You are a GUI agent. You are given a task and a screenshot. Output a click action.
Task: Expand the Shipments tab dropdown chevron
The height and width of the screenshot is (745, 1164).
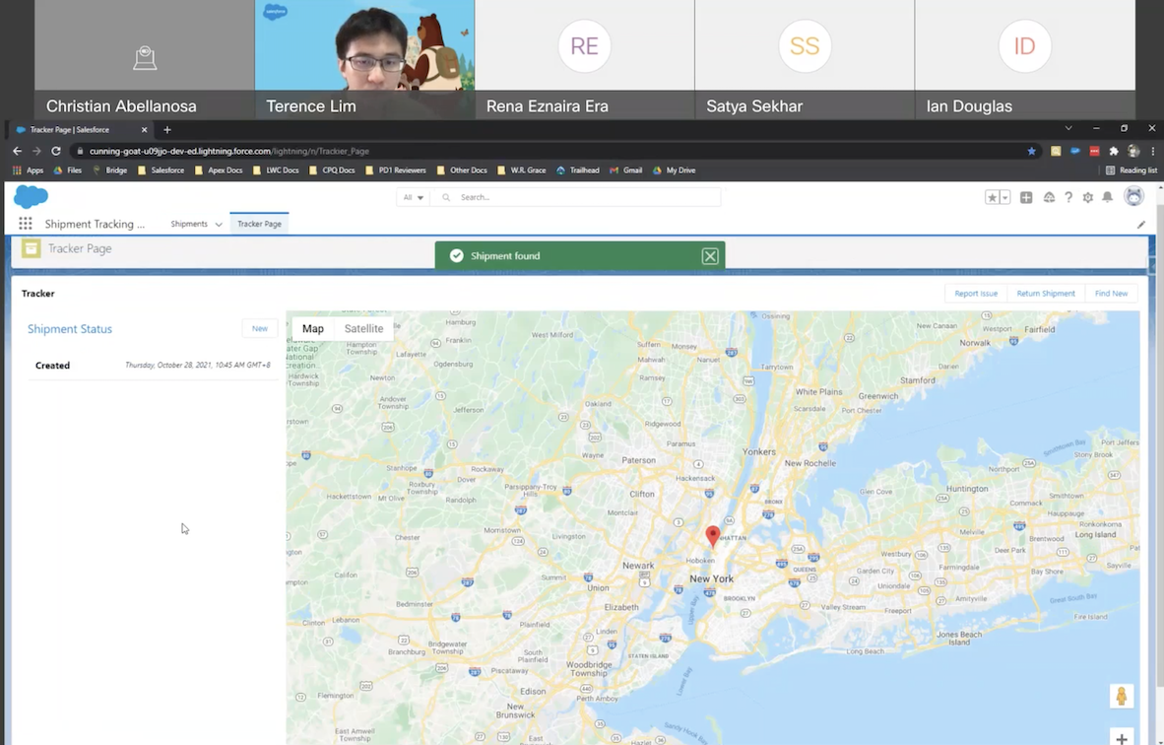(219, 225)
